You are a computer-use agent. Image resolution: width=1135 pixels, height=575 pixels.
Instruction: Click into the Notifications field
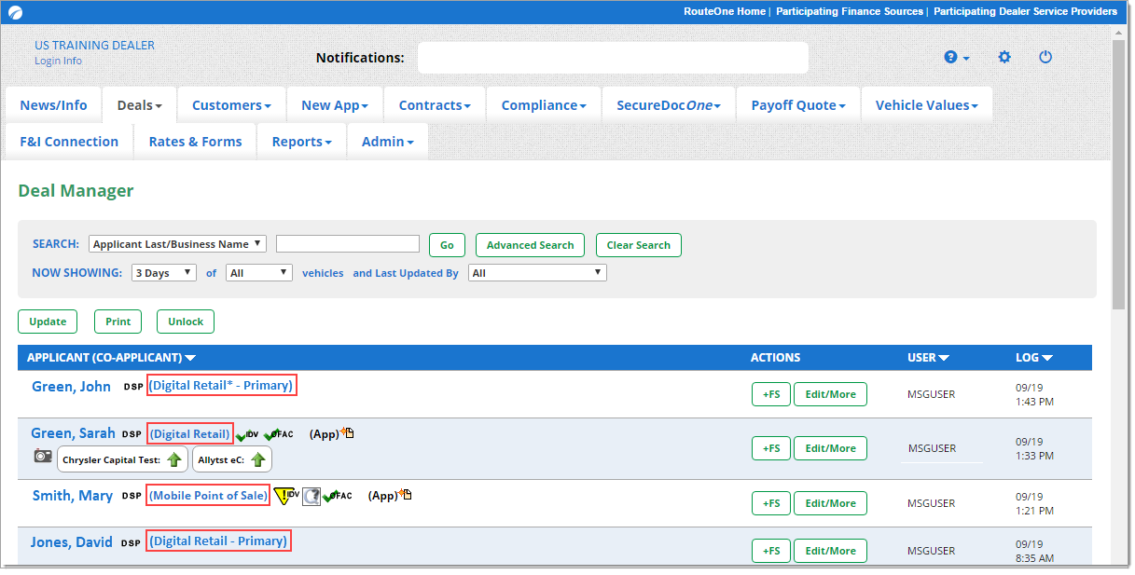tap(613, 58)
